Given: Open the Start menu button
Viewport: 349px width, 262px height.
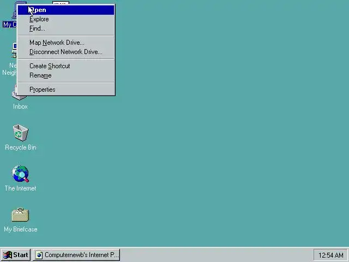Looking at the screenshot, I should pyautogui.click(x=16, y=255).
